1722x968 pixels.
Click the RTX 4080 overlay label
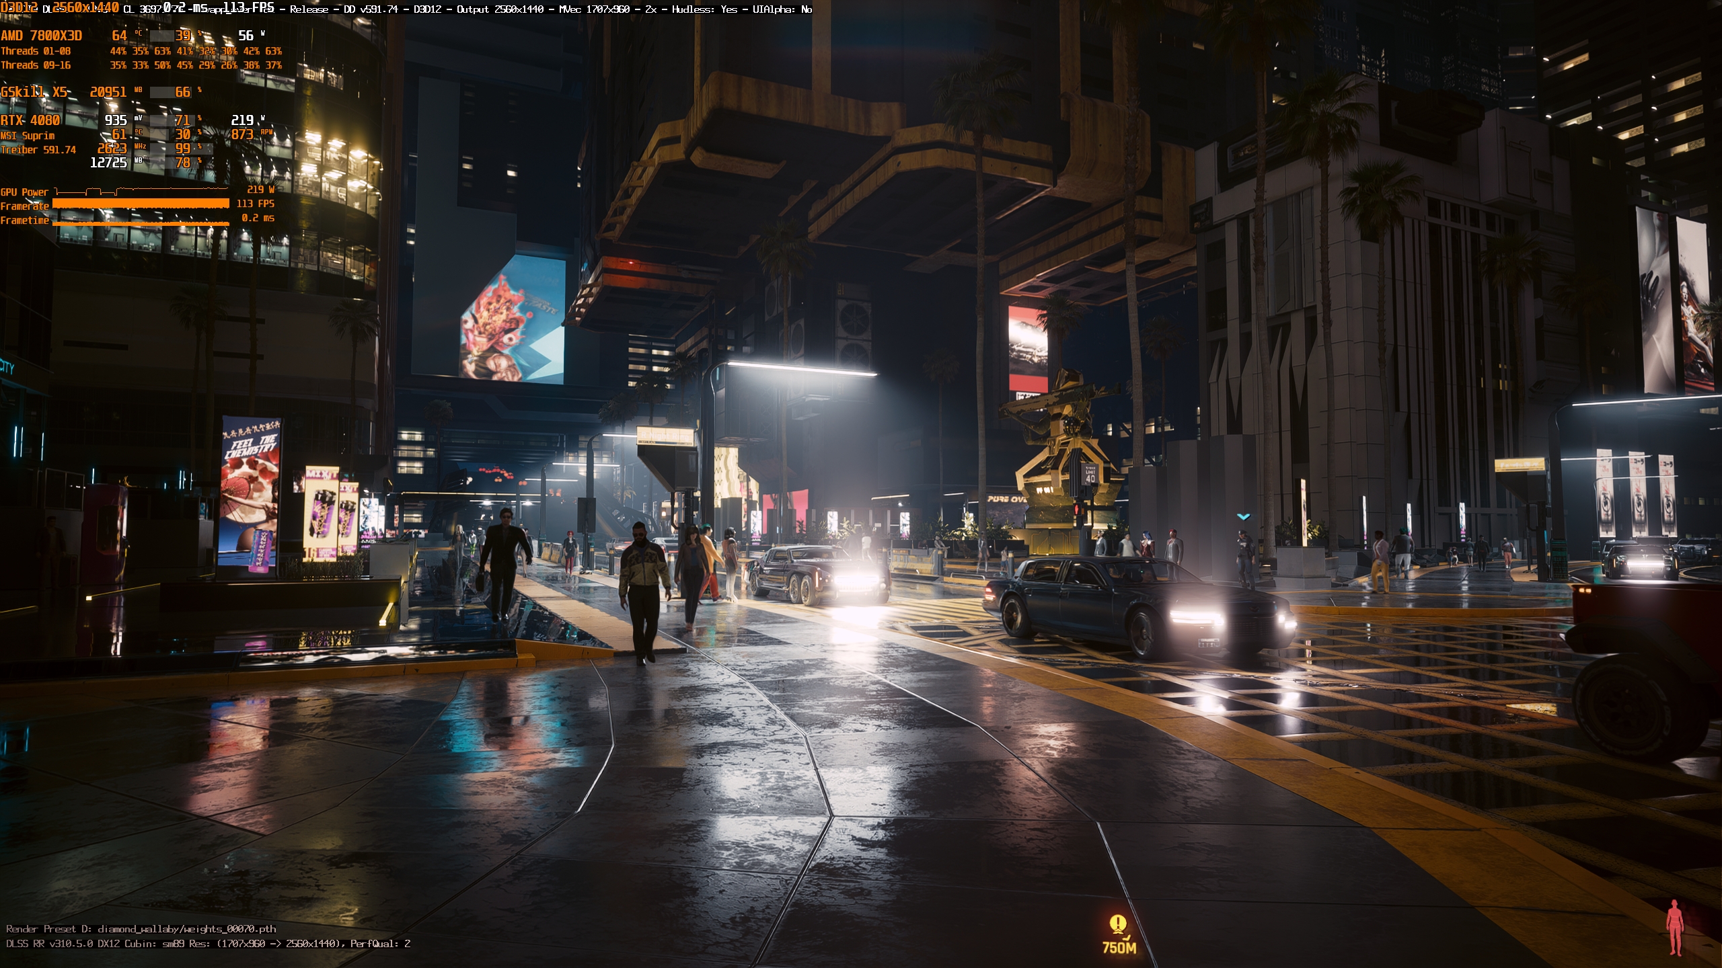pos(30,120)
